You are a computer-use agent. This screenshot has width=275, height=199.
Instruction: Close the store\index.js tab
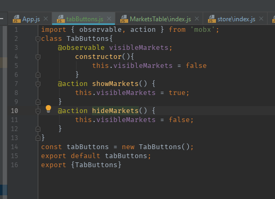point(261,19)
